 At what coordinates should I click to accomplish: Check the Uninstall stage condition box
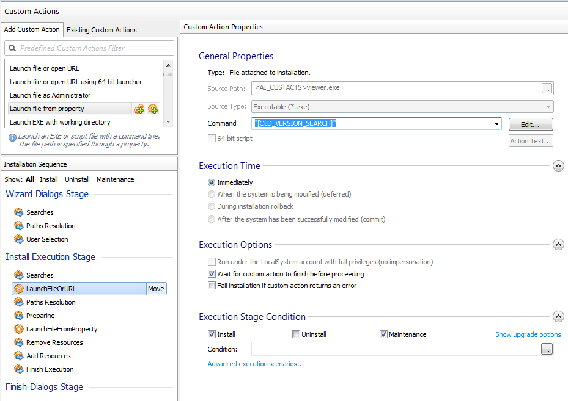(x=296, y=334)
